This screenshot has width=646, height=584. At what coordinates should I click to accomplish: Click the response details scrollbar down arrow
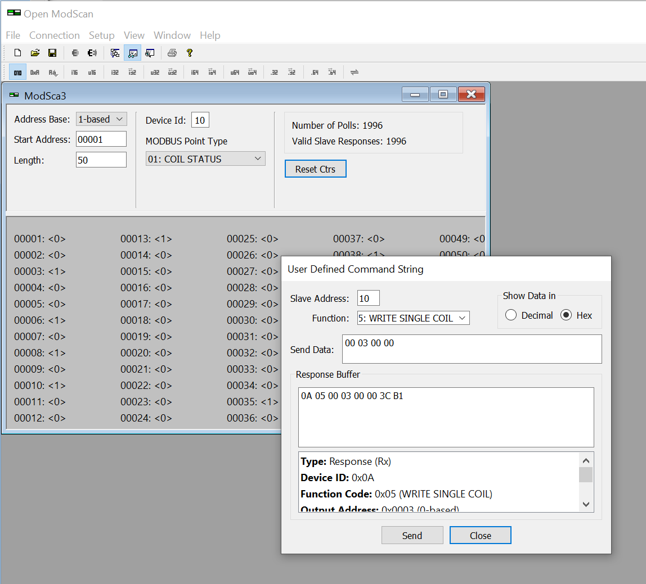(586, 504)
